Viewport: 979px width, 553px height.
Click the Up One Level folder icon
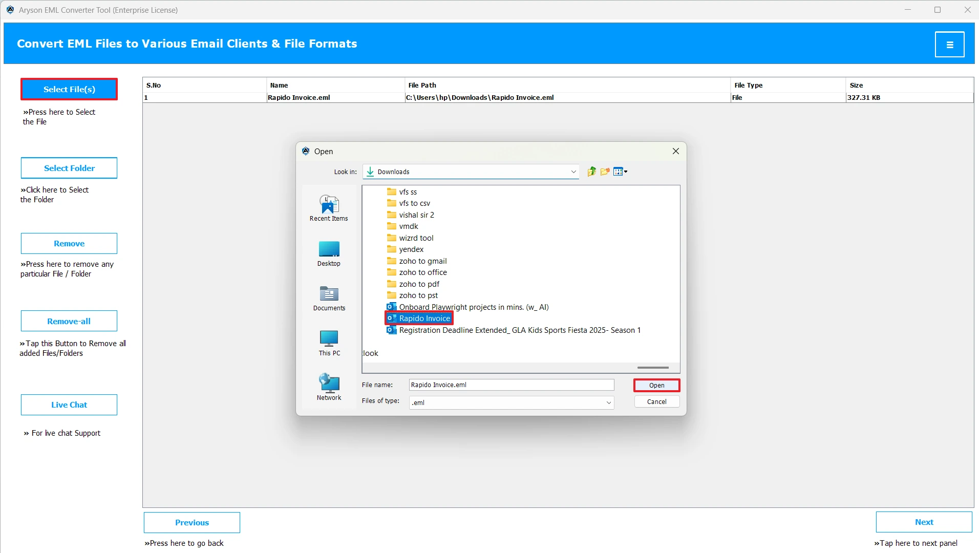tap(591, 172)
